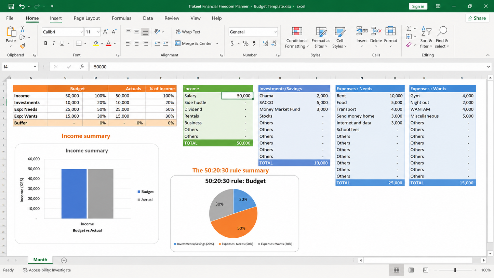Increase indent

166,43
